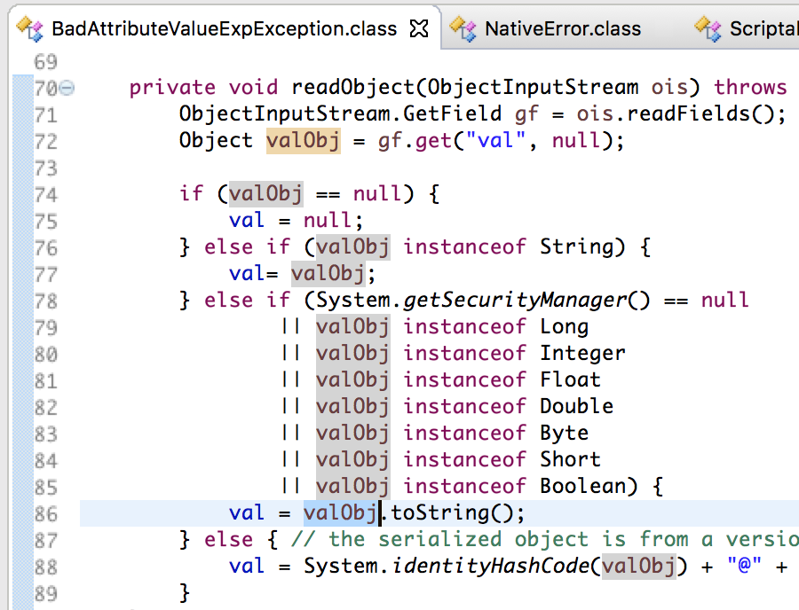Screen dimensions: 799x610
Task: Click valObj in the null check on line 74
Action: pos(266,194)
